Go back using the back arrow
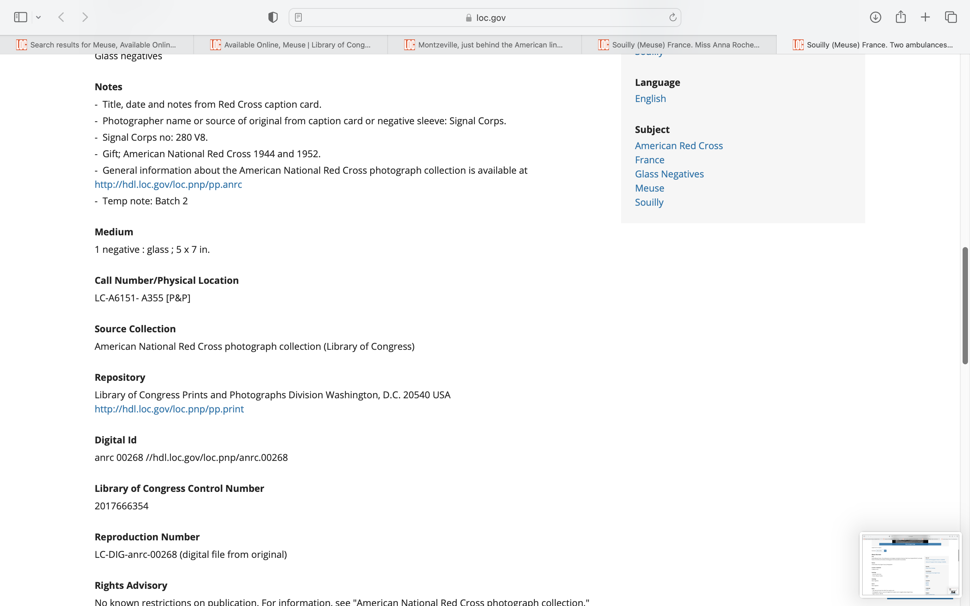Image resolution: width=970 pixels, height=606 pixels. (61, 17)
